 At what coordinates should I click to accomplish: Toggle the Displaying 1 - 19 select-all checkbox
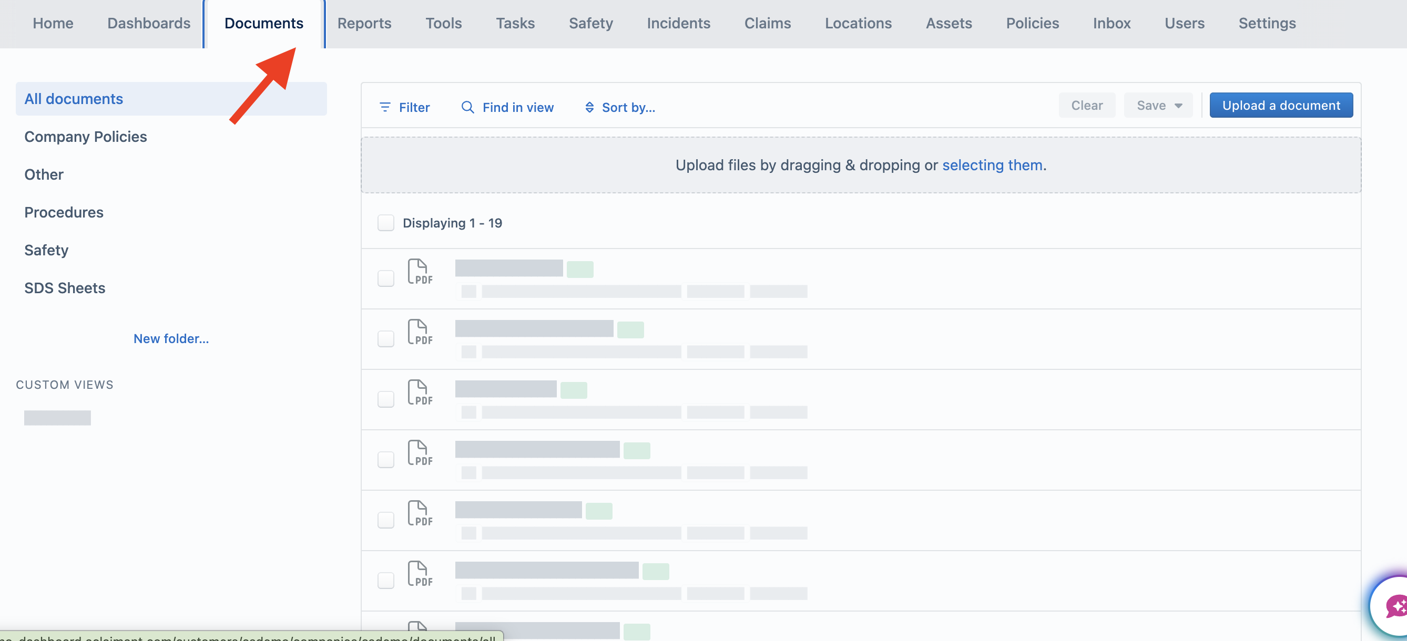[x=385, y=223]
